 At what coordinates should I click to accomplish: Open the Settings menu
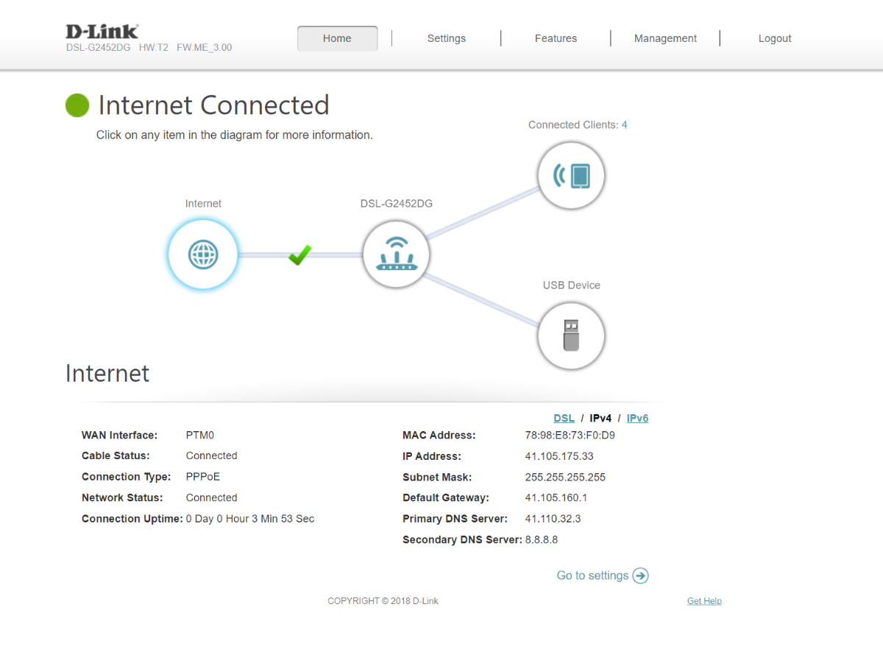tap(446, 38)
